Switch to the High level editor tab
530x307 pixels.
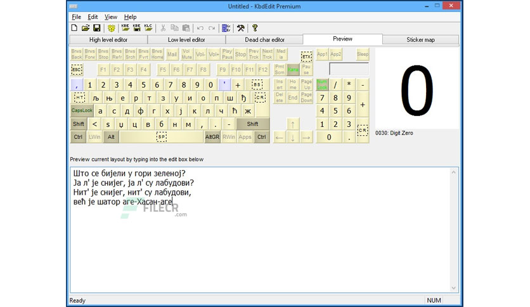(108, 39)
